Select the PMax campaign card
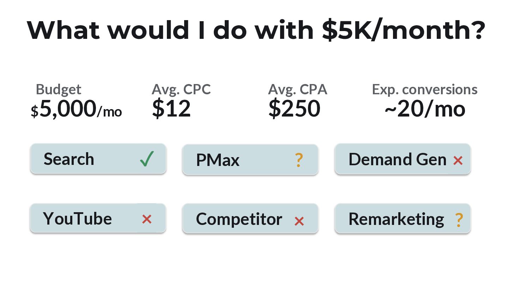508x286 pixels. point(250,160)
